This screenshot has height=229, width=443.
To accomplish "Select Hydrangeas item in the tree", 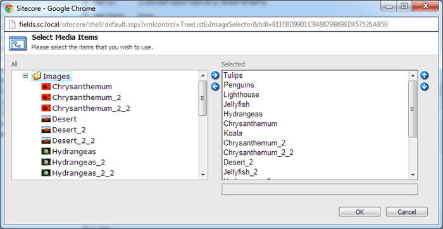I will click(74, 151).
